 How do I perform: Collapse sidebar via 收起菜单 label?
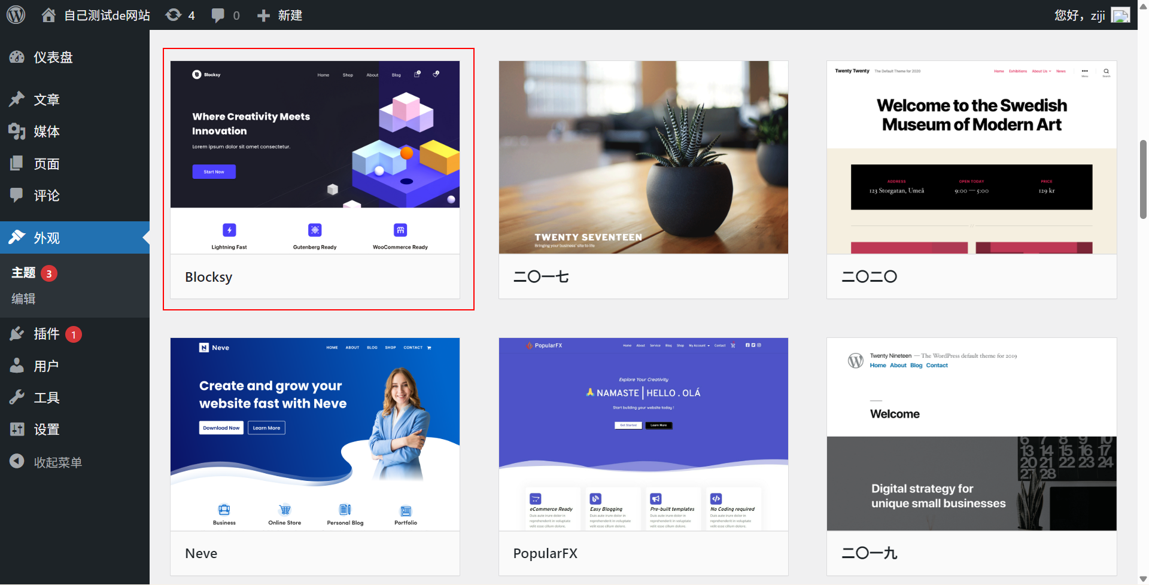[58, 462]
